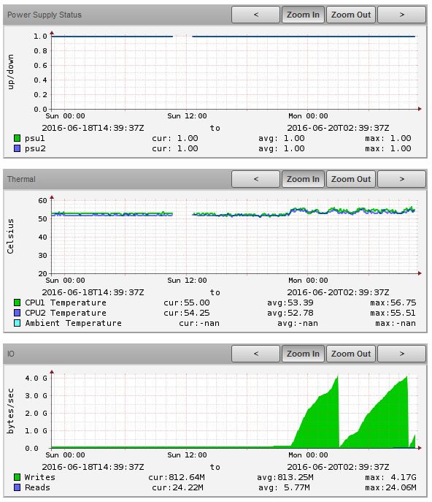The width and height of the screenshot is (432, 502).
Task: Zoom In on the IO graph
Action: coord(303,354)
